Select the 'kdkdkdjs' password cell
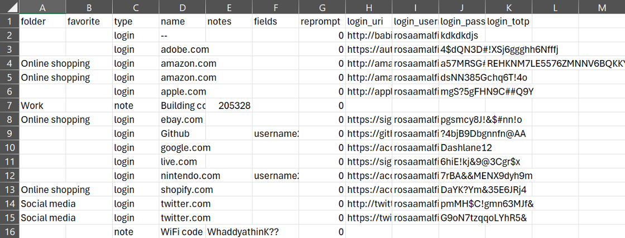Viewport: 625px width, 238px height. [x=461, y=36]
